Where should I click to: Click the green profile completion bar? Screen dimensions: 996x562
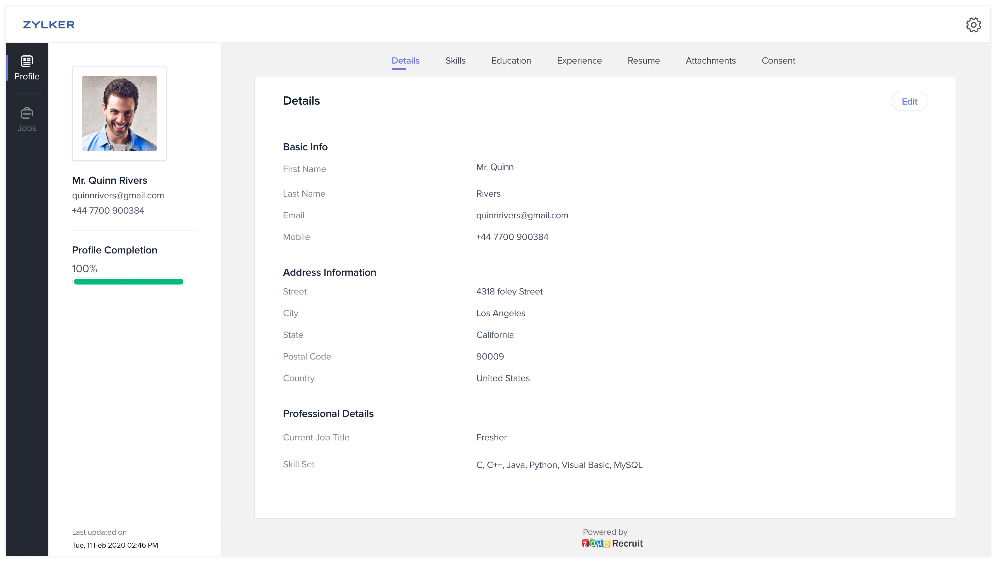128,282
